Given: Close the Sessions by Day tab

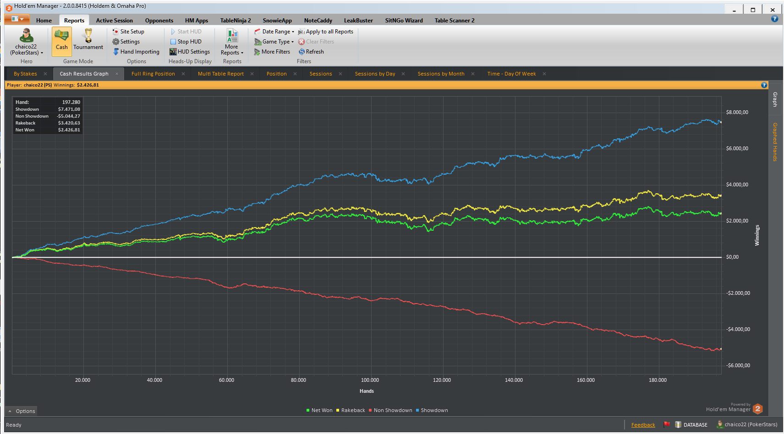Looking at the screenshot, I should 403,74.
